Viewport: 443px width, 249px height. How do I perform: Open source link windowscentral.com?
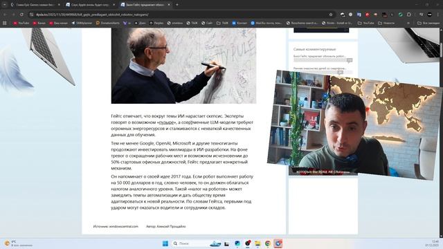(123, 226)
